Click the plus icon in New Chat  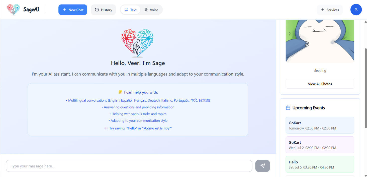point(64,10)
